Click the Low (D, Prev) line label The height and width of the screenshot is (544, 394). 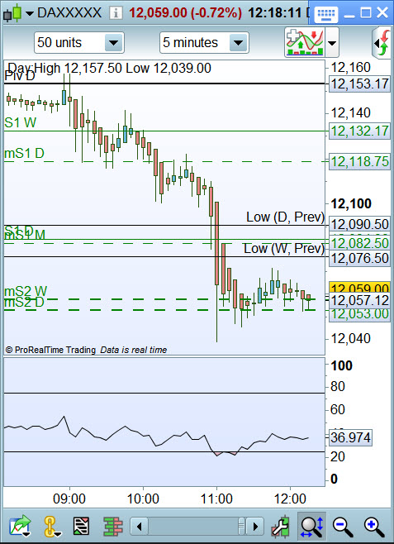[285, 217]
